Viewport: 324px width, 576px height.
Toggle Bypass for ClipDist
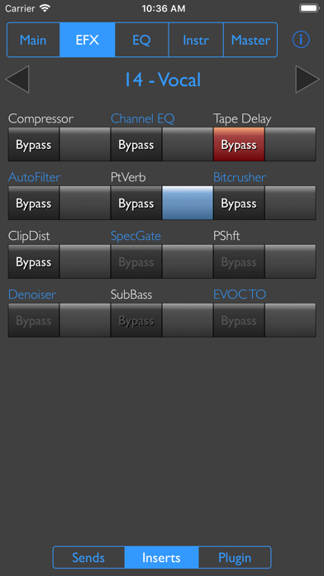click(x=33, y=262)
